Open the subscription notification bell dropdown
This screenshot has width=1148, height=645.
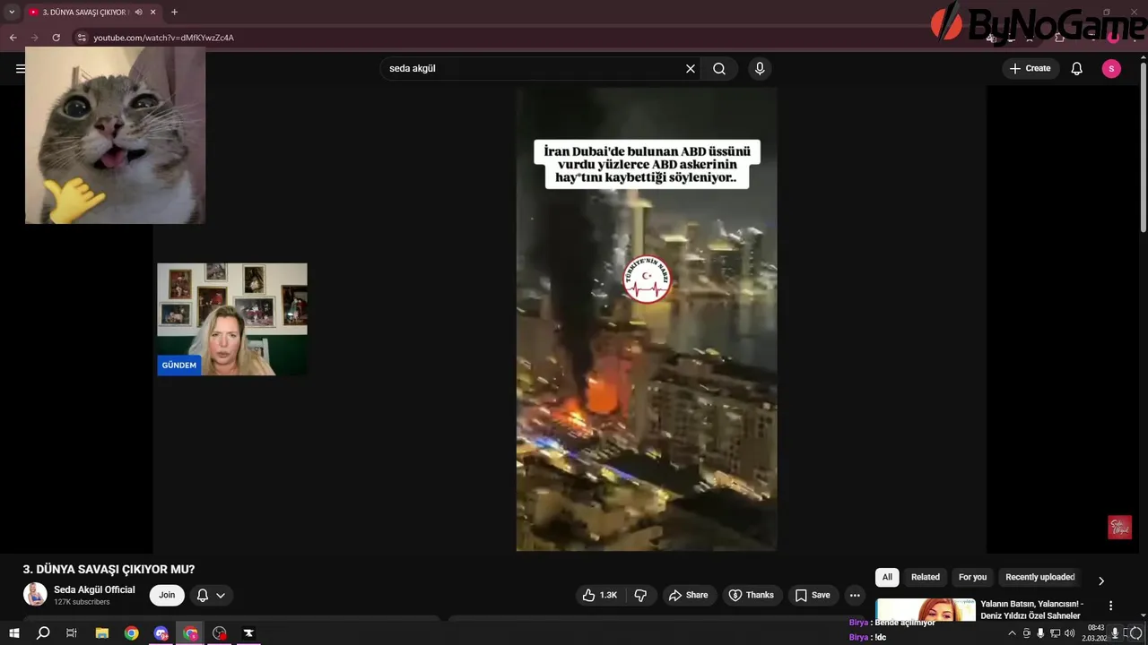211,595
